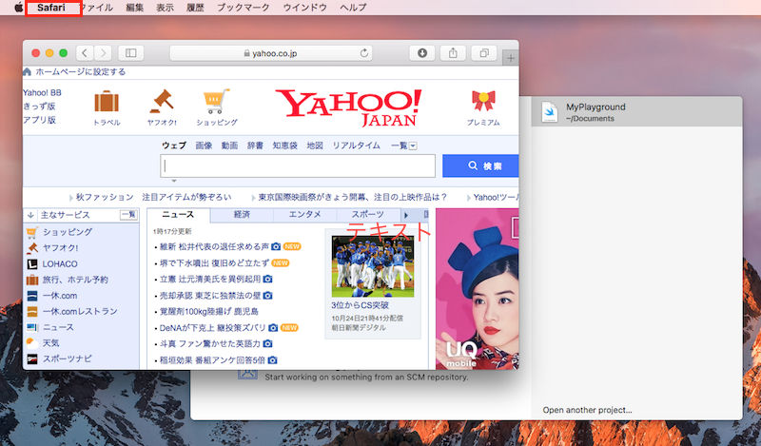
Task: Click the reload page icon in address bar
Action: click(364, 53)
